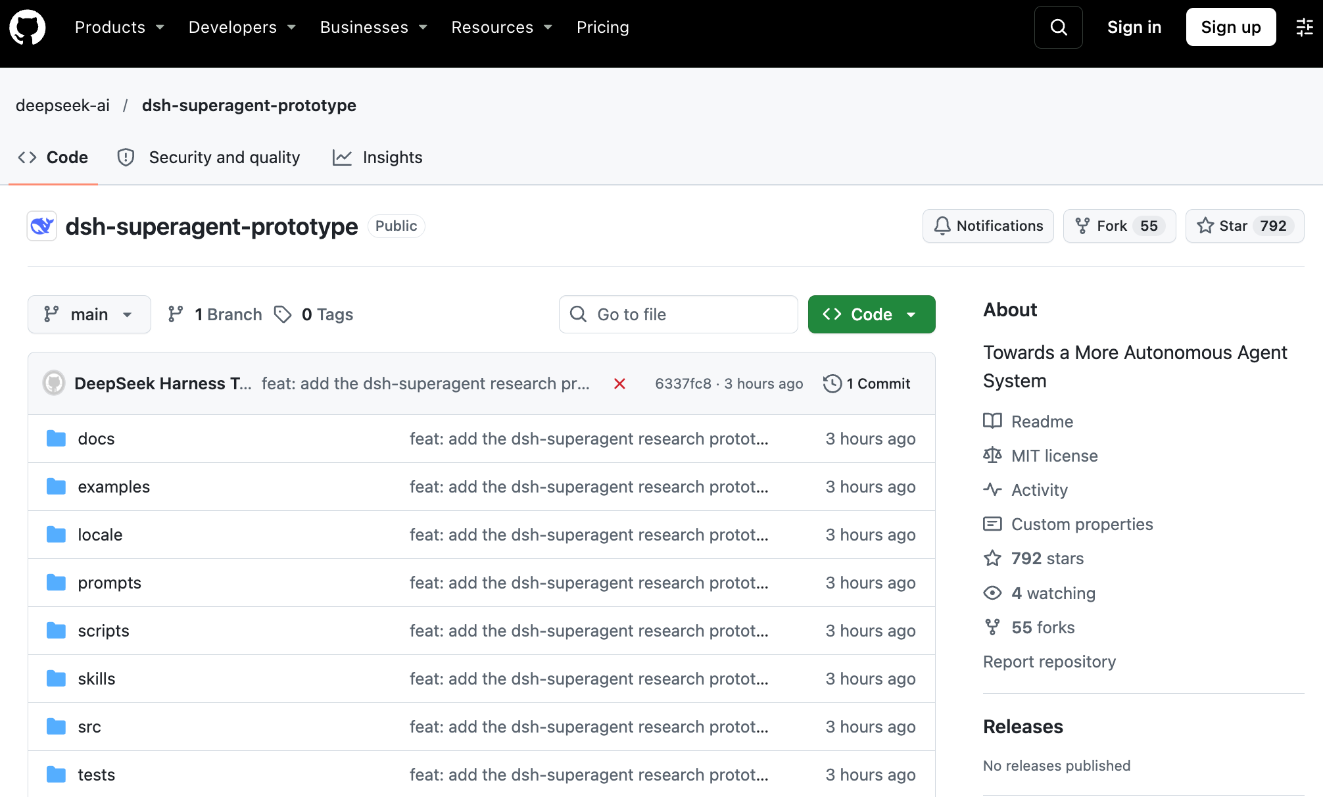Click the DeepSeek whale avatar icon
The image size is (1323, 797).
[42, 226]
